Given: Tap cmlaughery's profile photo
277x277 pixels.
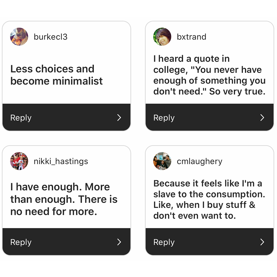Looking at the screenshot, I should coord(162,161).
